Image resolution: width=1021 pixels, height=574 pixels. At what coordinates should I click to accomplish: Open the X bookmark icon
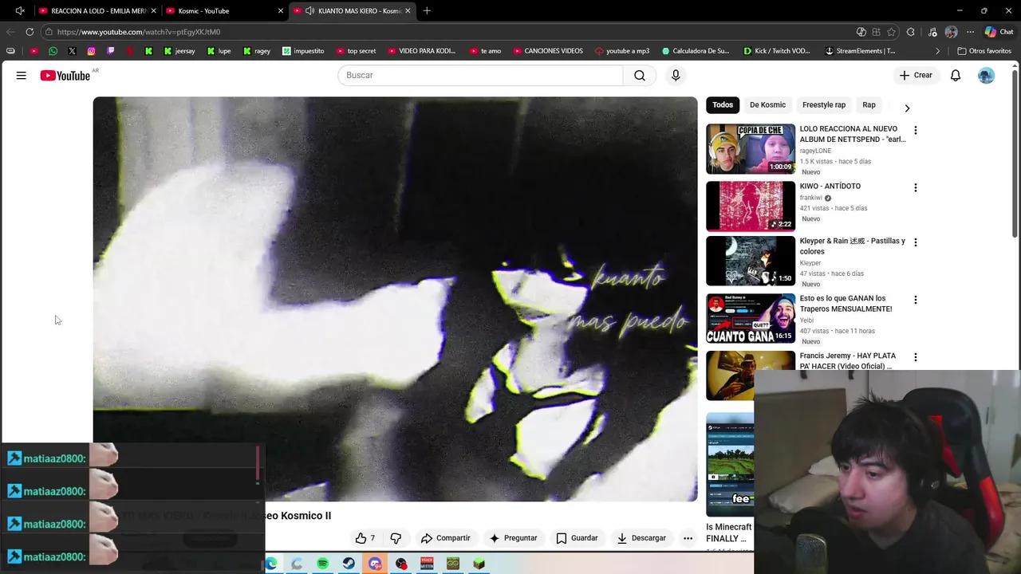(x=72, y=51)
